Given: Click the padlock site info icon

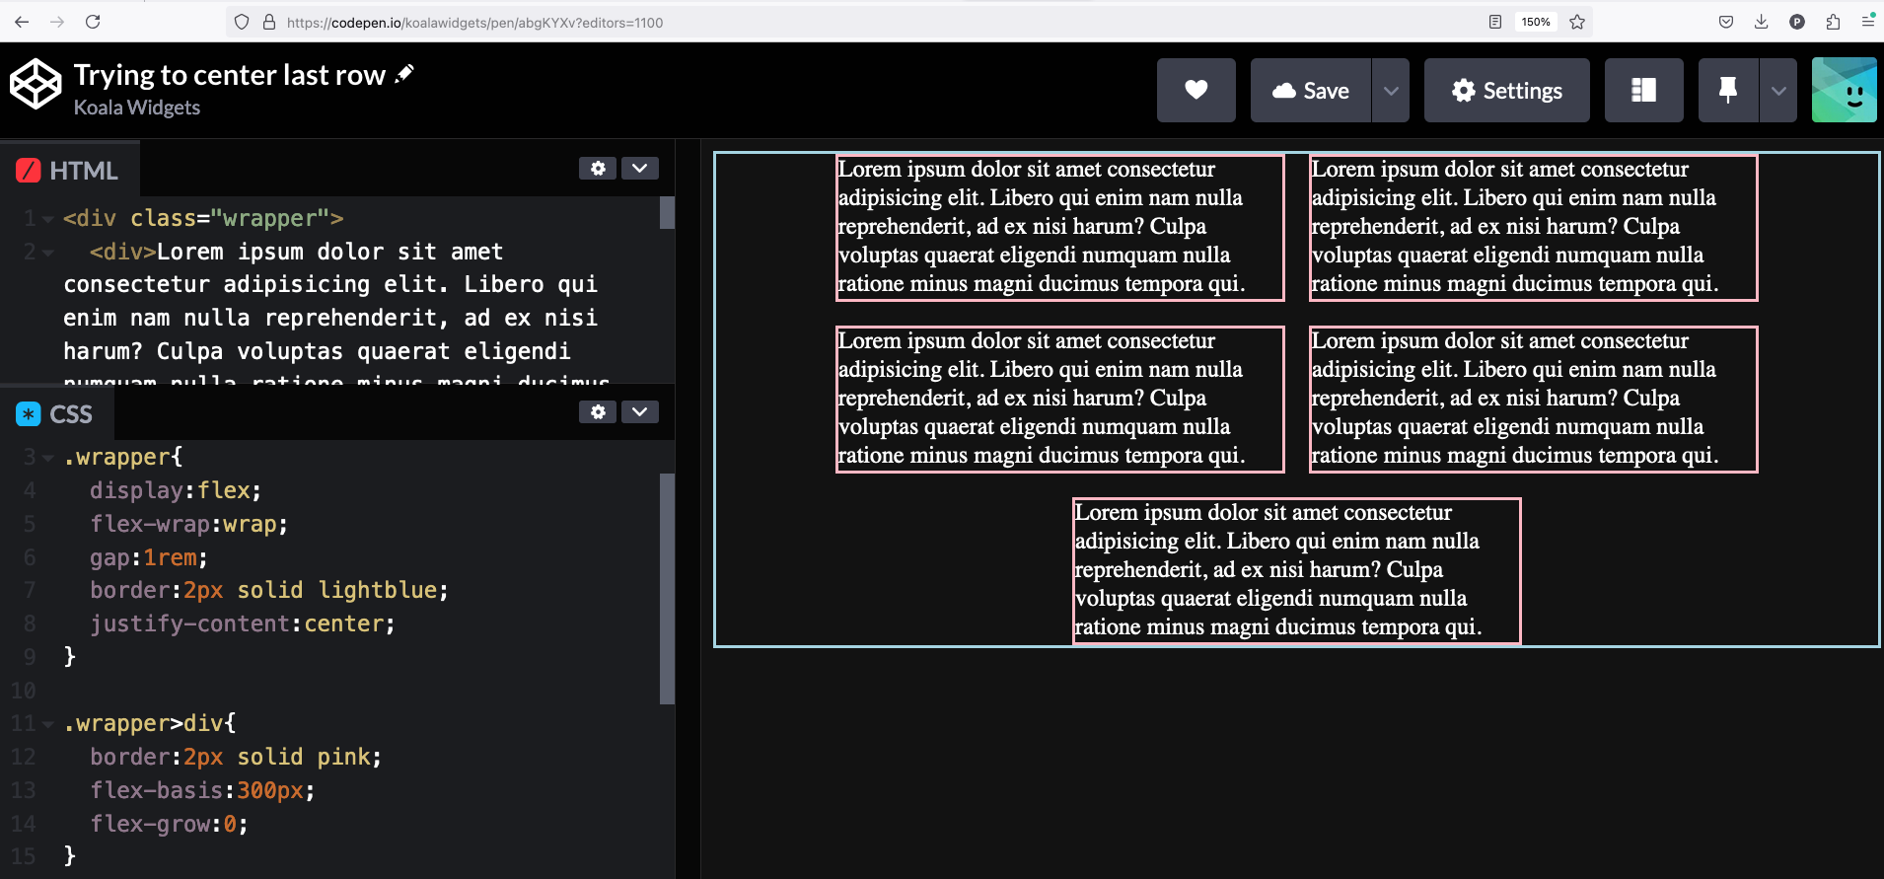Looking at the screenshot, I should pos(268,22).
